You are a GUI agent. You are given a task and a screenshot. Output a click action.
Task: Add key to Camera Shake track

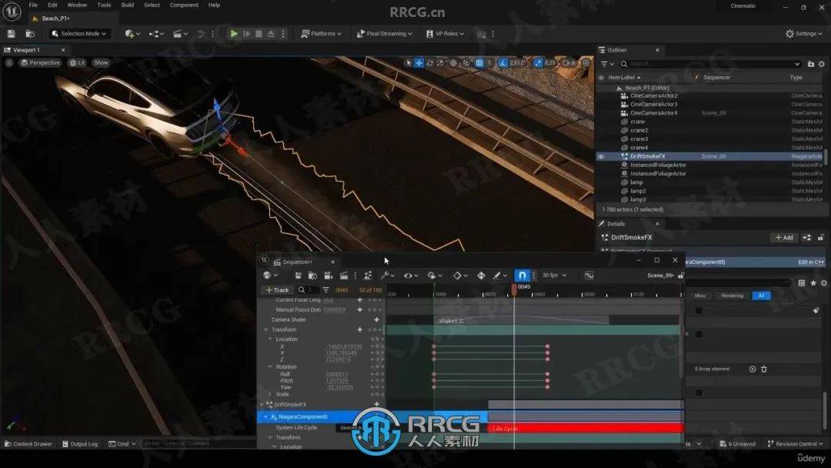[377, 319]
